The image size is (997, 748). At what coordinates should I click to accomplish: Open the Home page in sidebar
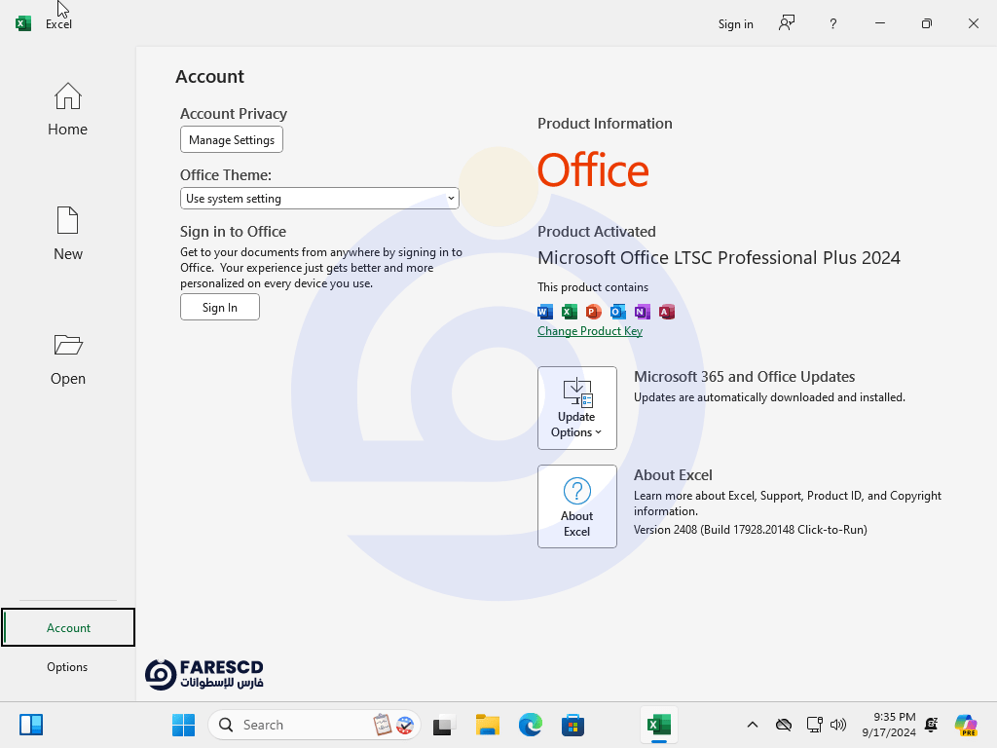click(67, 109)
